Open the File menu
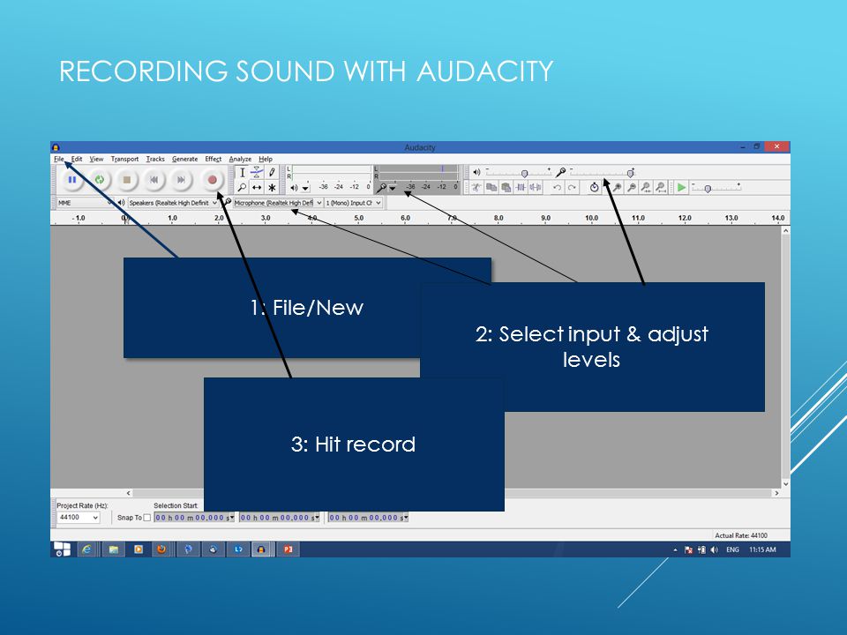 59,159
